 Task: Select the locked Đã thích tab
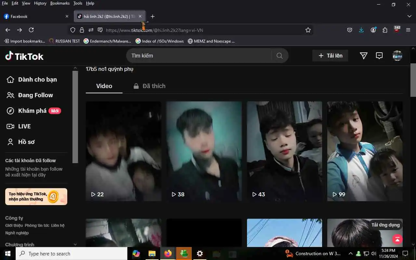(149, 86)
